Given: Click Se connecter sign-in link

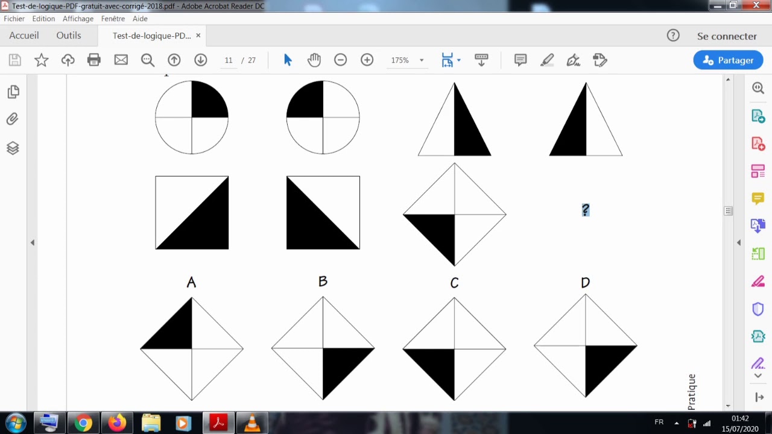Looking at the screenshot, I should click(x=727, y=36).
